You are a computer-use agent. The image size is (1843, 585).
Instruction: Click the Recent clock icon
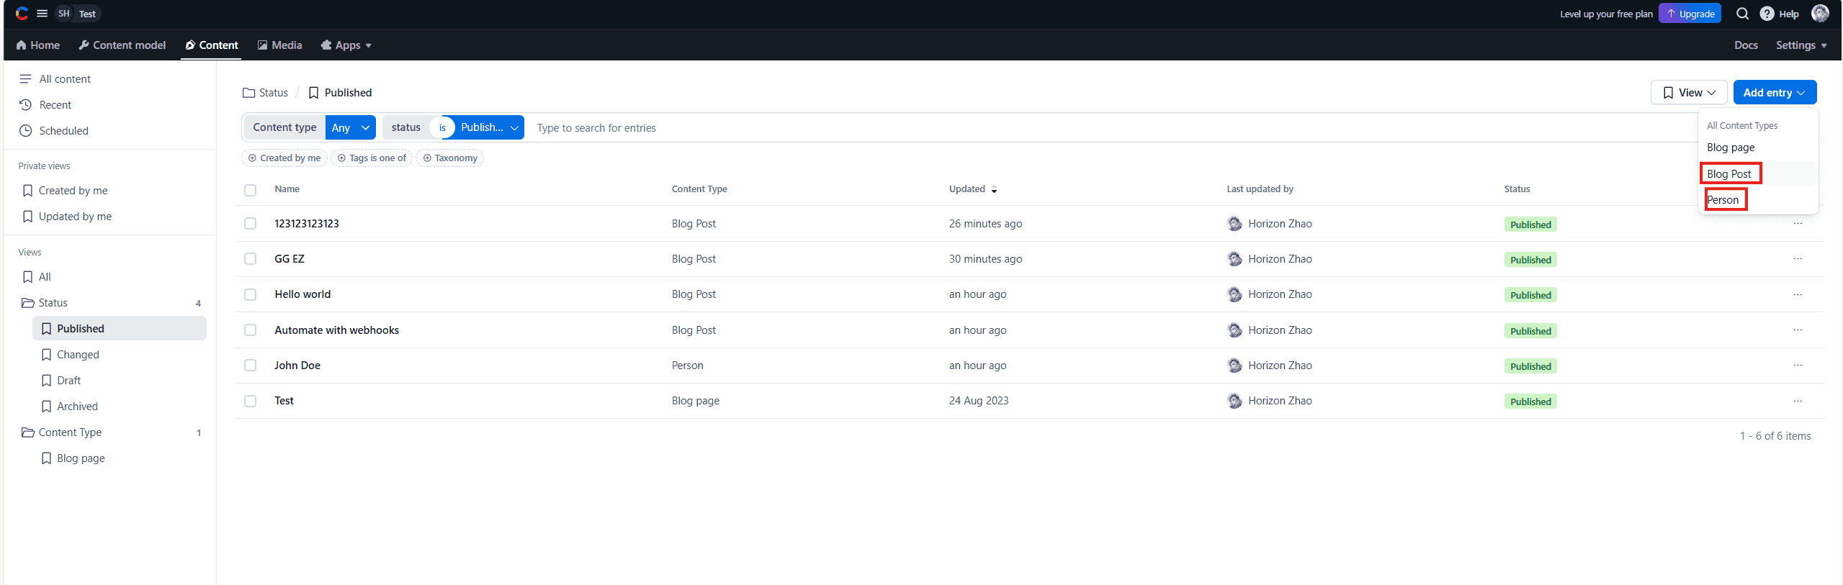(x=26, y=105)
